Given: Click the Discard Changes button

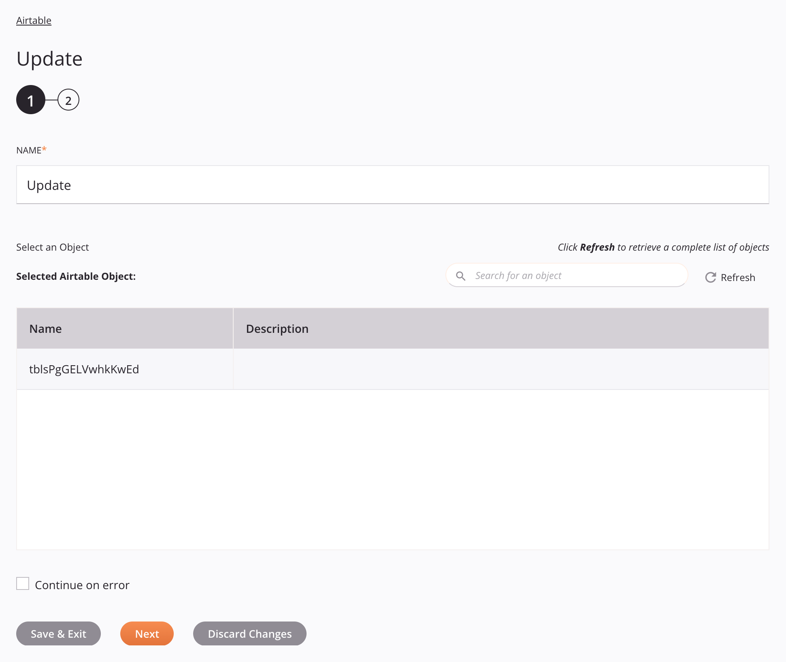Looking at the screenshot, I should coord(249,634).
